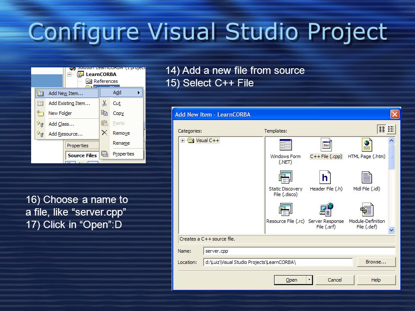Click the Cut scissors icon
Screen dimensions: 415x311
[105, 103]
